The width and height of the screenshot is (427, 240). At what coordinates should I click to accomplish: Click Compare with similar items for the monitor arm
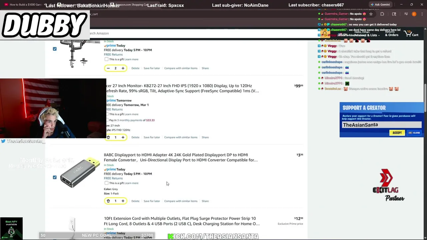point(181,68)
